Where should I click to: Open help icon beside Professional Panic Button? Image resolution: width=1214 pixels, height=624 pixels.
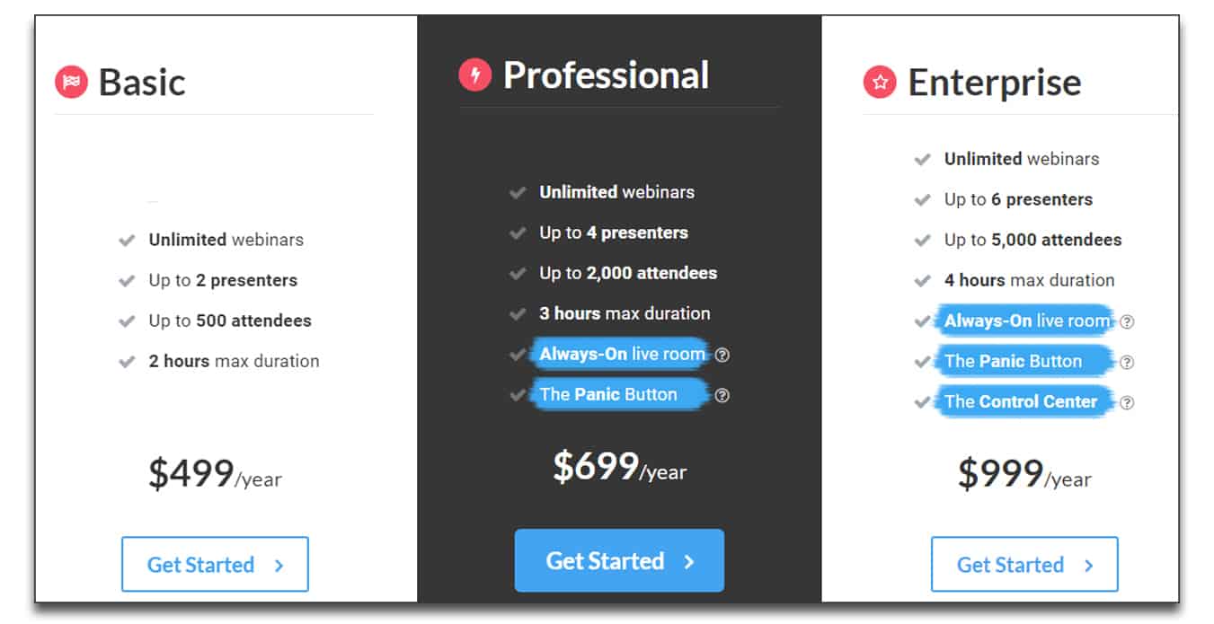(x=722, y=395)
